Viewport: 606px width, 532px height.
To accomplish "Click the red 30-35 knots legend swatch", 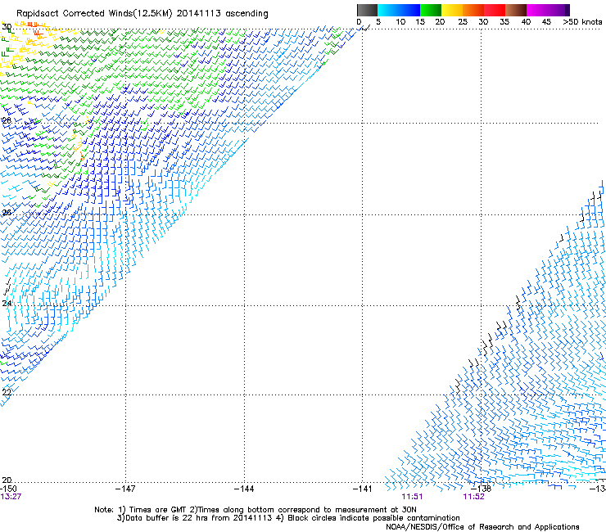I will (495, 10).
